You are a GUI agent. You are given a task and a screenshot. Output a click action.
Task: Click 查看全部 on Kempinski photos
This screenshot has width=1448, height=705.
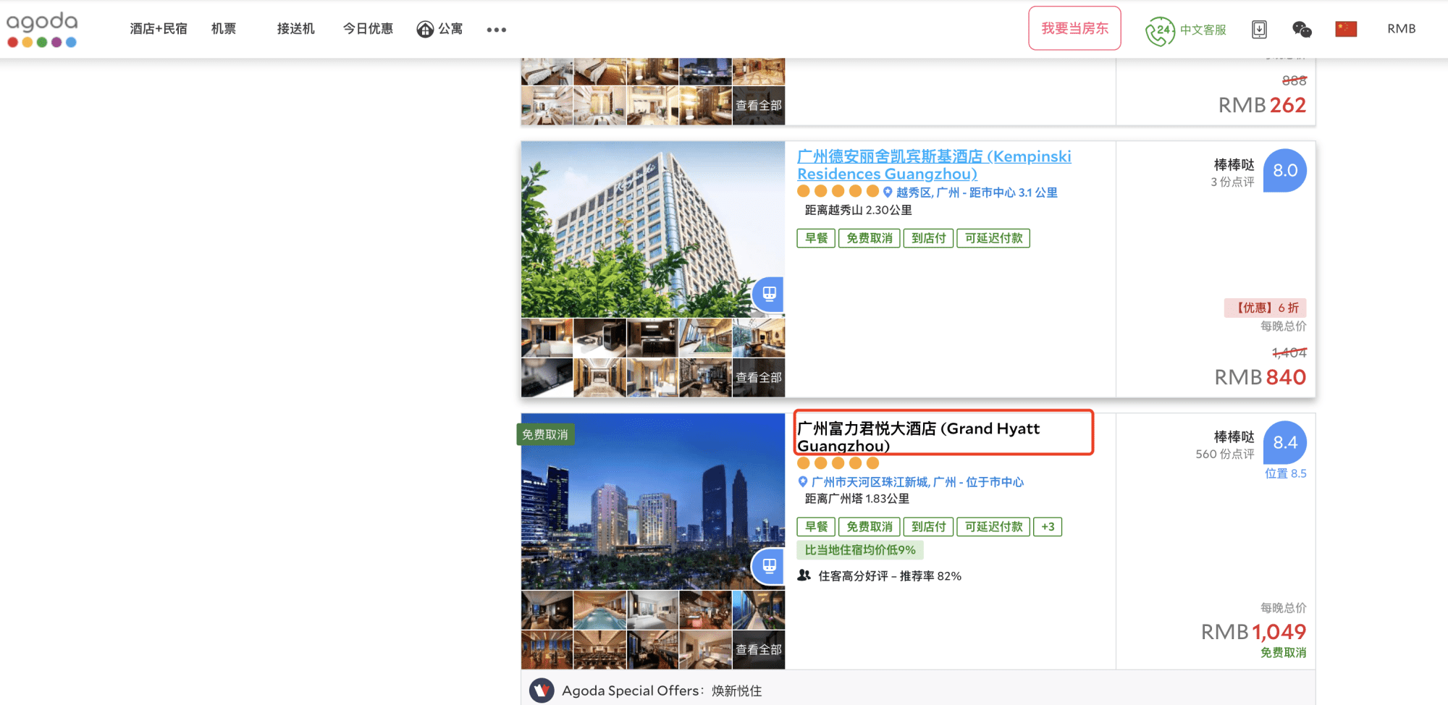(759, 377)
